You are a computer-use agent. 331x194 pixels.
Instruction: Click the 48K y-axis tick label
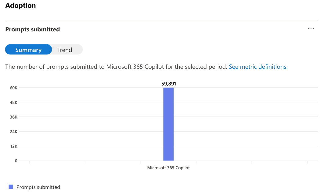(14, 102)
